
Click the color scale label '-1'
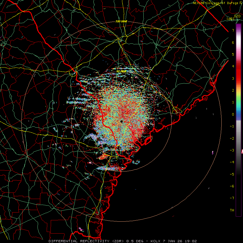click(232, 126)
